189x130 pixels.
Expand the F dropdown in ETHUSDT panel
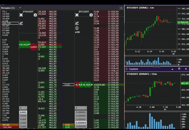(x=23, y=108)
